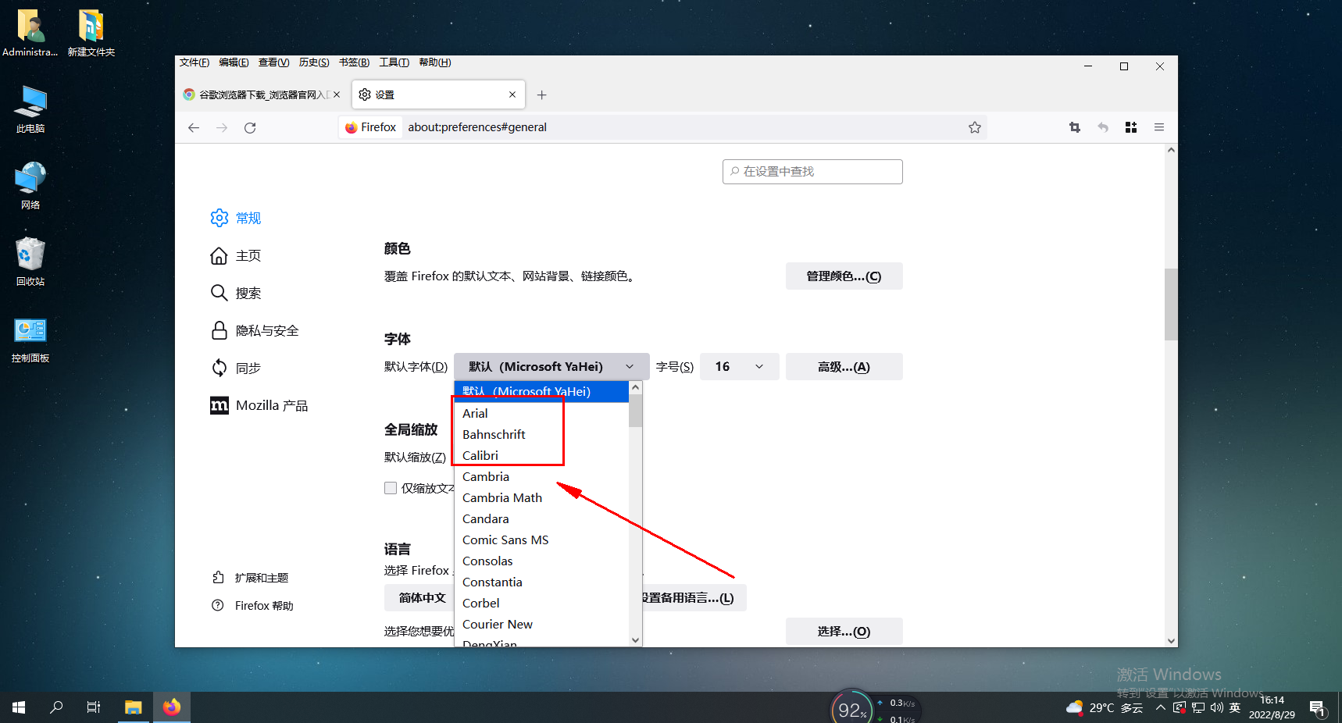Open 扩展和主题 page
The height and width of the screenshot is (723, 1342).
(x=250, y=578)
